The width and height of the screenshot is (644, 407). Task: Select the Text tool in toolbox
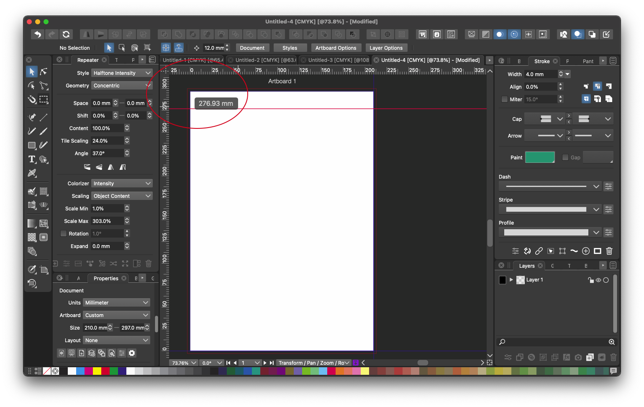32,159
